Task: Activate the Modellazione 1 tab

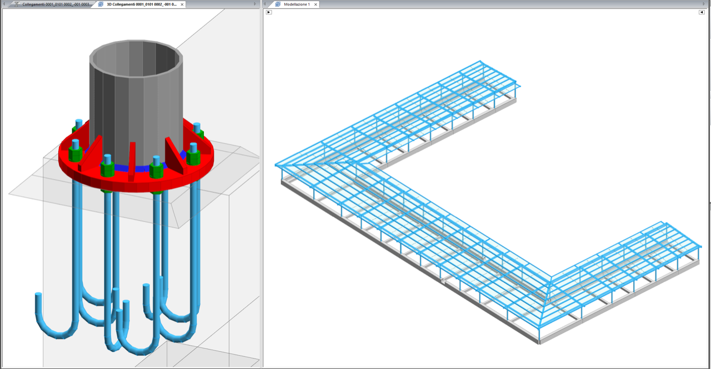Action: tap(297, 4)
